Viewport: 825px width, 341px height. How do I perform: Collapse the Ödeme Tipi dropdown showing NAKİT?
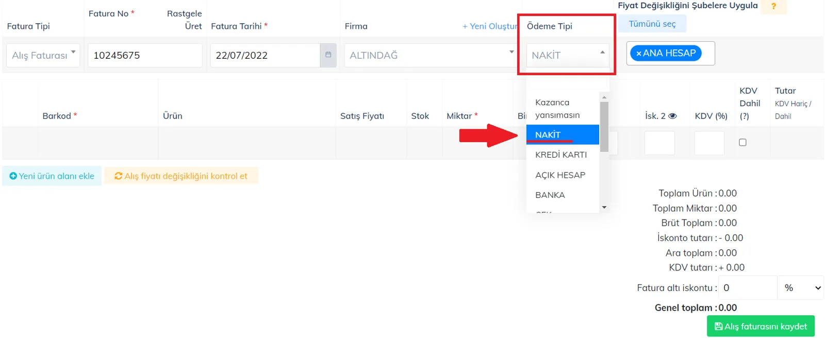point(568,55)
